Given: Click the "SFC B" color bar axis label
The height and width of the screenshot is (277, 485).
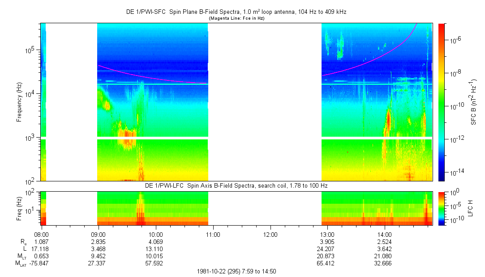Looking at the screenshot, I should [x=474, y=102].
